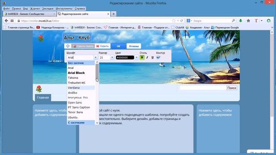Click the С засечками group header
This screenshot has width=276, height=155.
tap(81, 122)
